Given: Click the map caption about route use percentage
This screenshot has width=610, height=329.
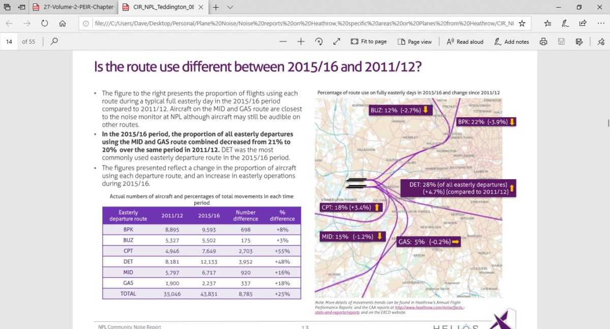Looking at the screenshot, I should tap(409, 92).
